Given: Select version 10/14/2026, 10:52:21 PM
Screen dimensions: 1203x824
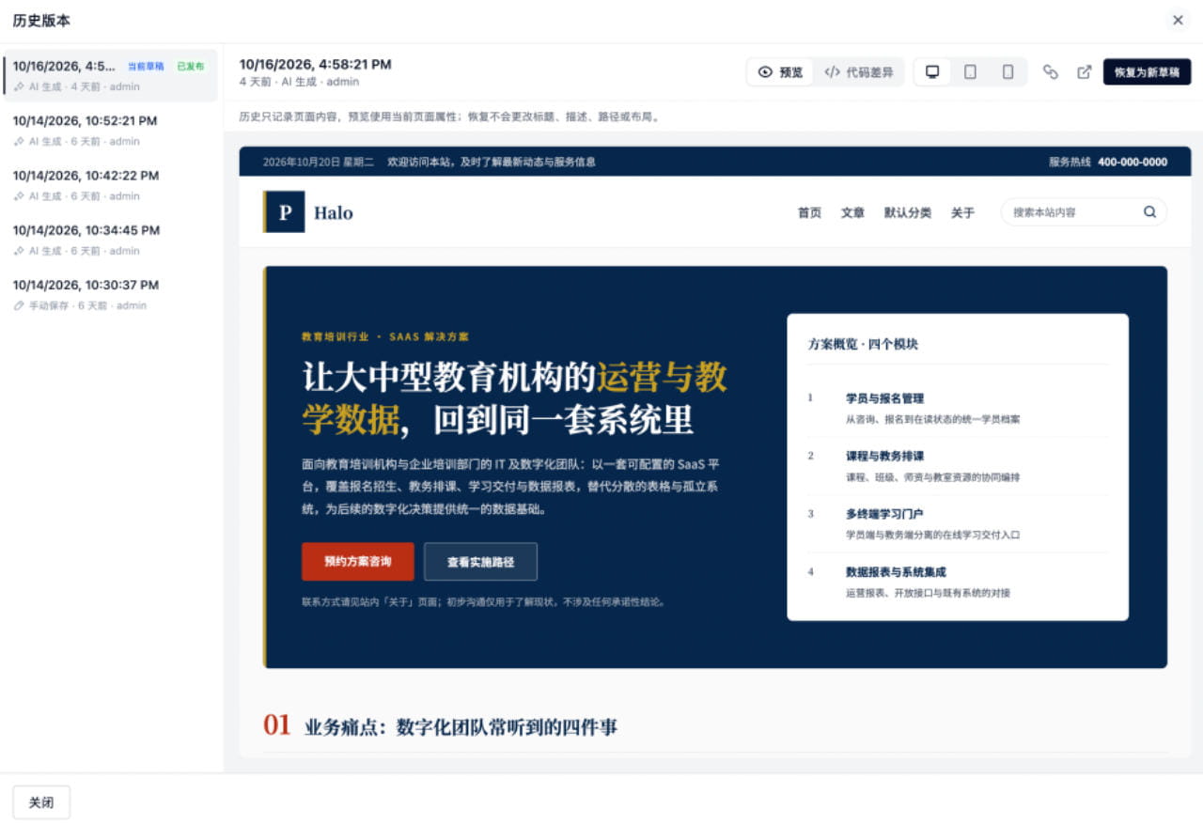Looking at the screenshot, I should tap(110, 130).
